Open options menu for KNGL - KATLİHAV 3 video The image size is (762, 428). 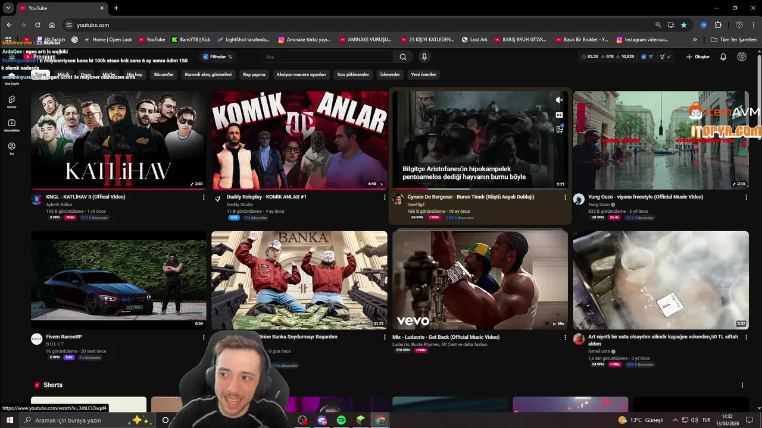coord(204,197)
